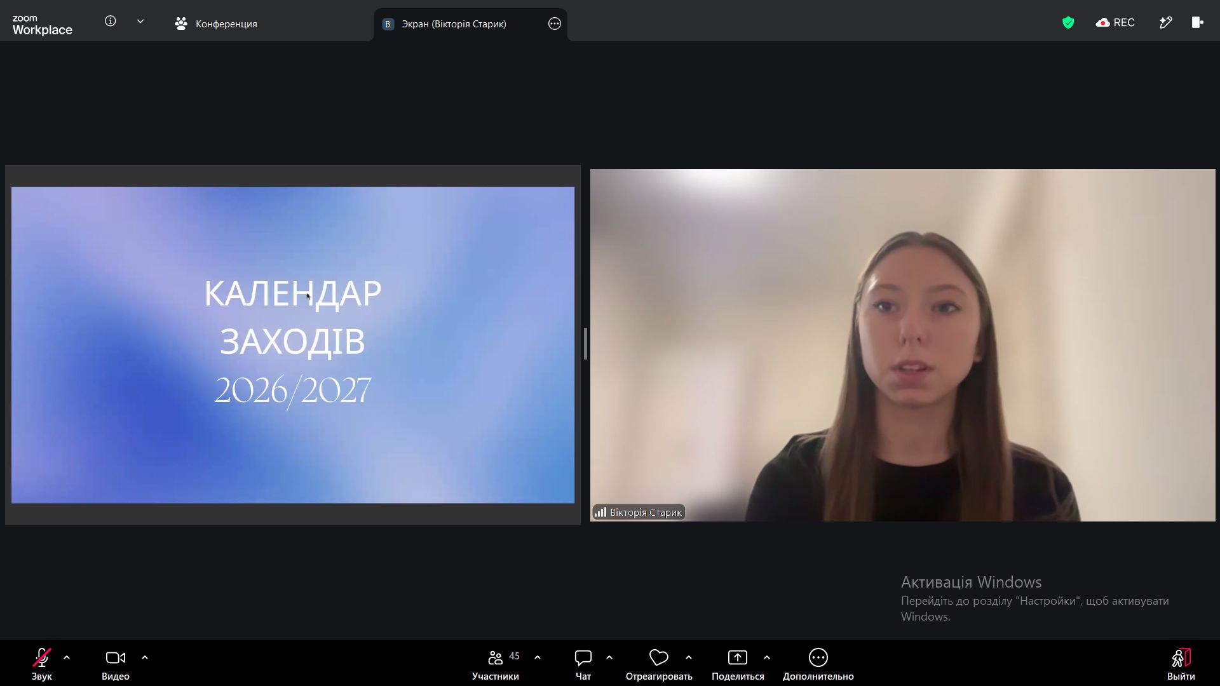
Task: Open options ellipsis on shared screen tab
Action: point(555,24)
